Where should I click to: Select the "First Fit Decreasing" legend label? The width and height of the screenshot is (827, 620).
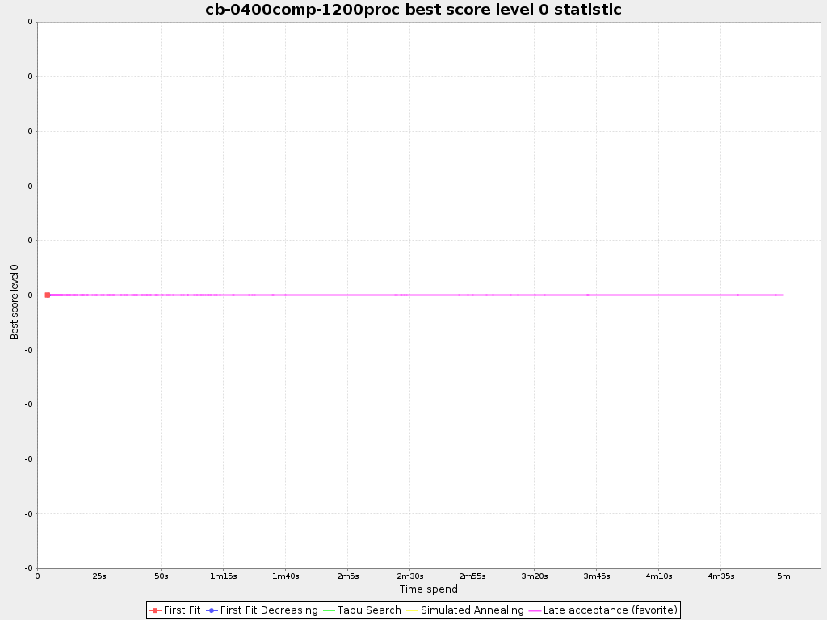269,610
